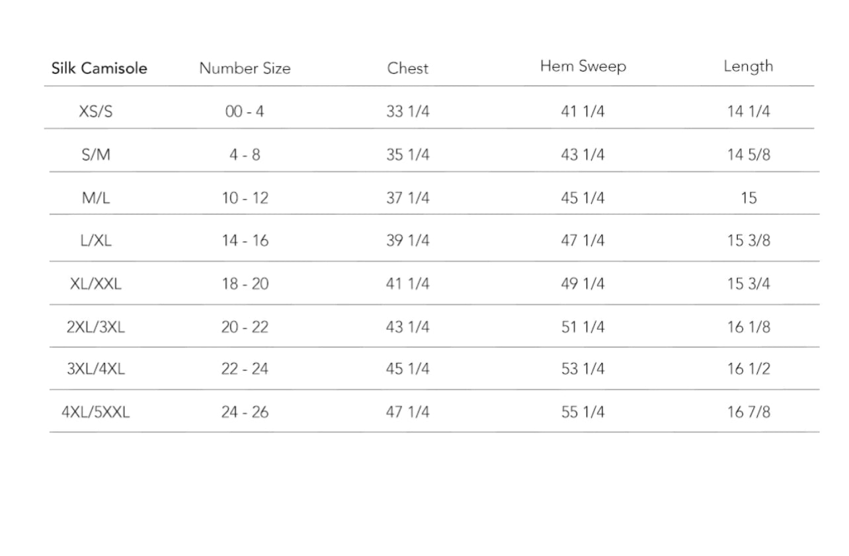The height and width of the screenshot is (556, 849).
Task: Select the Number Size column header
Action: 245,68
